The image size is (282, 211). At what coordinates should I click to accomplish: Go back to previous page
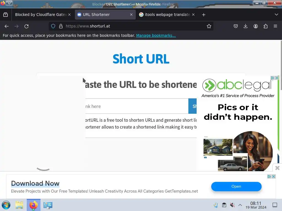point(7,26)
